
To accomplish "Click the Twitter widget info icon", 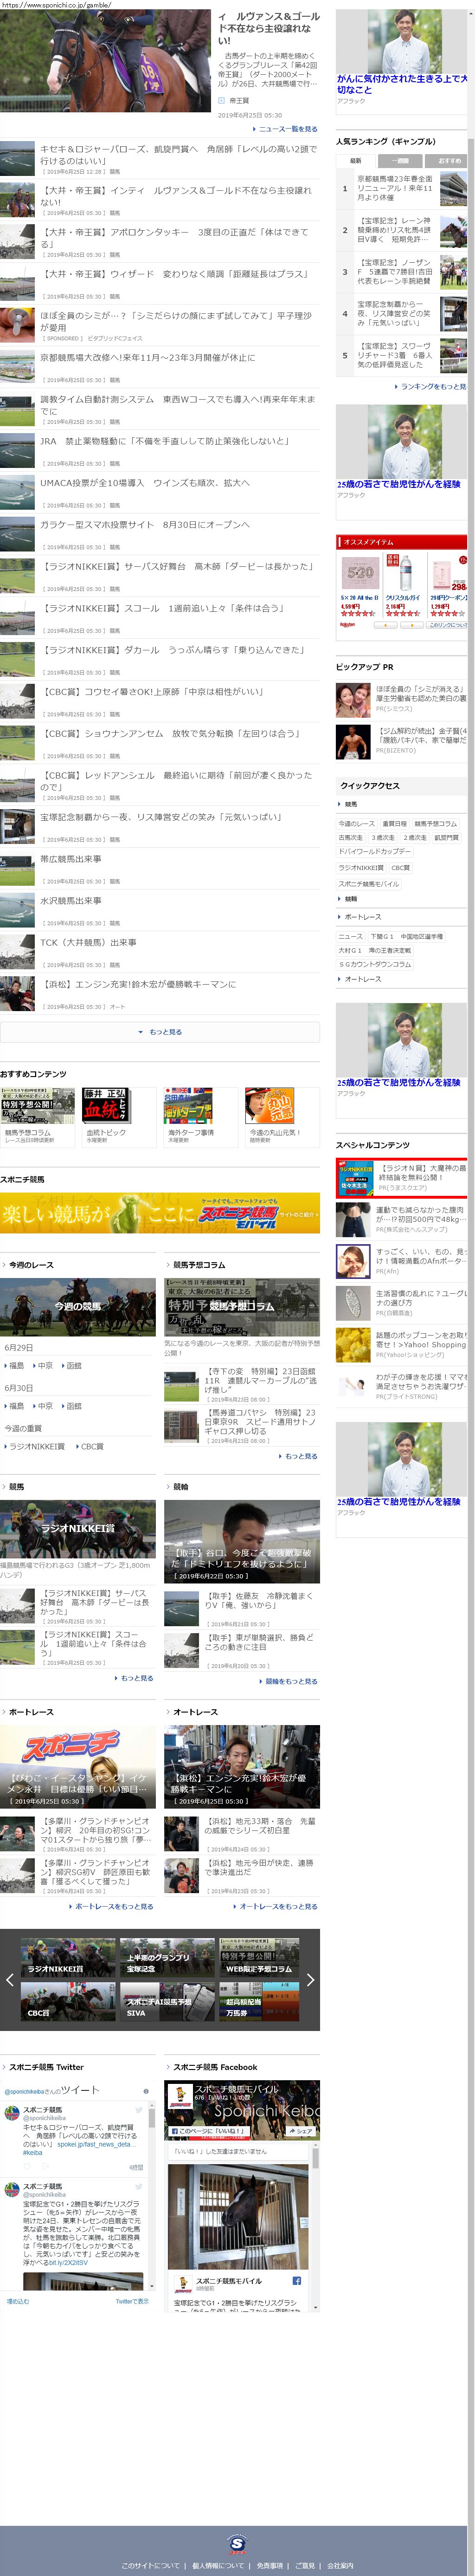I will coord(146,2090).
